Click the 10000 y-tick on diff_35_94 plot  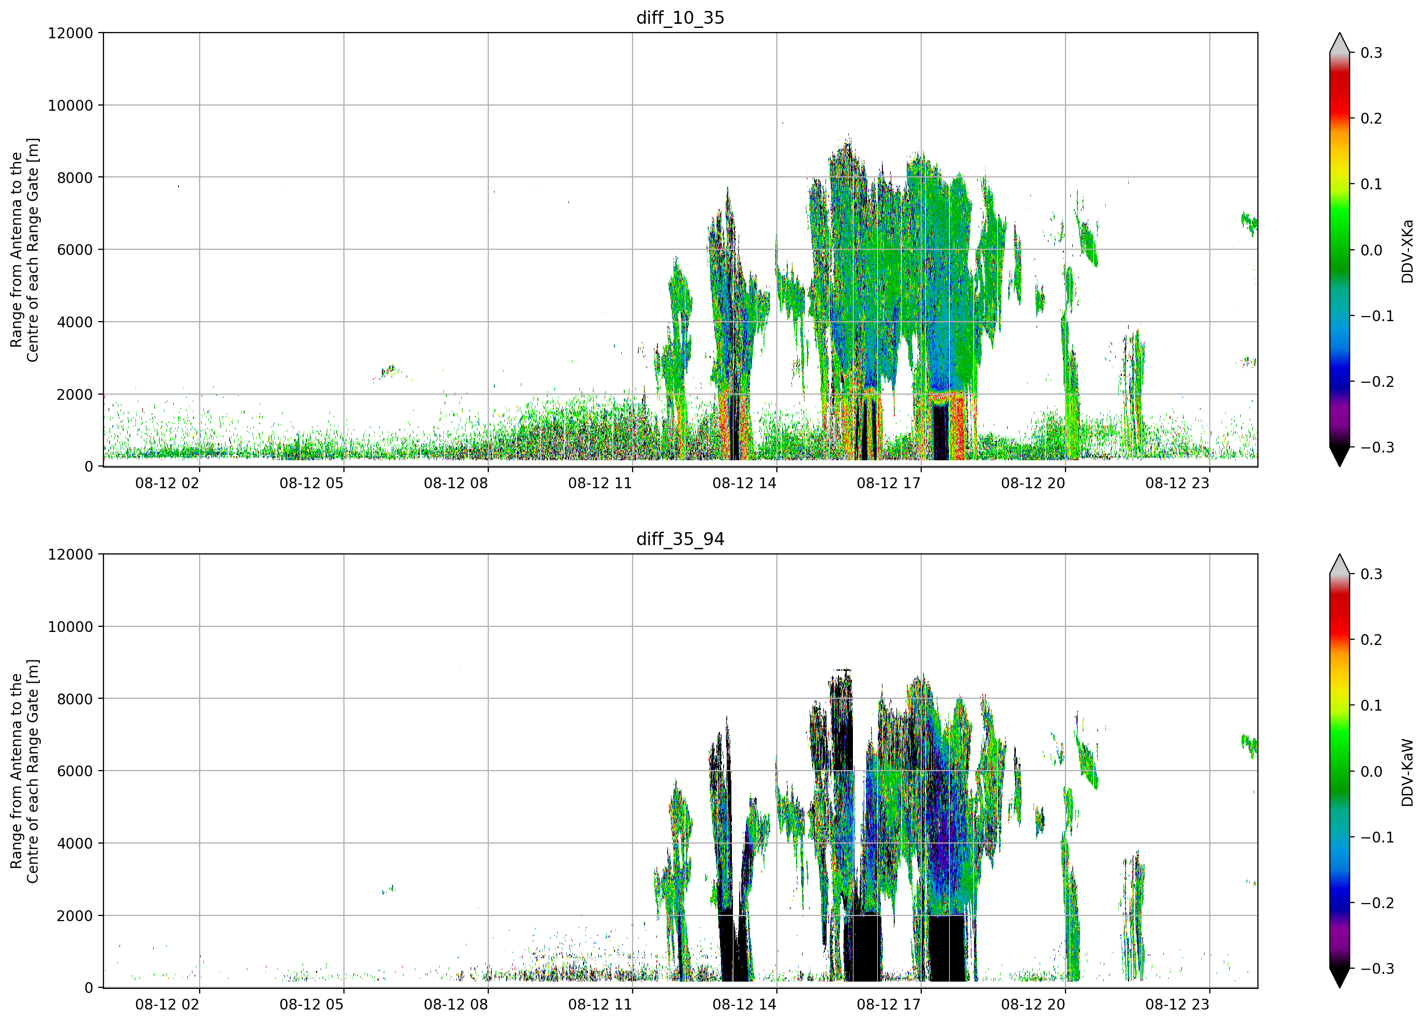click(x=70, y=627)
